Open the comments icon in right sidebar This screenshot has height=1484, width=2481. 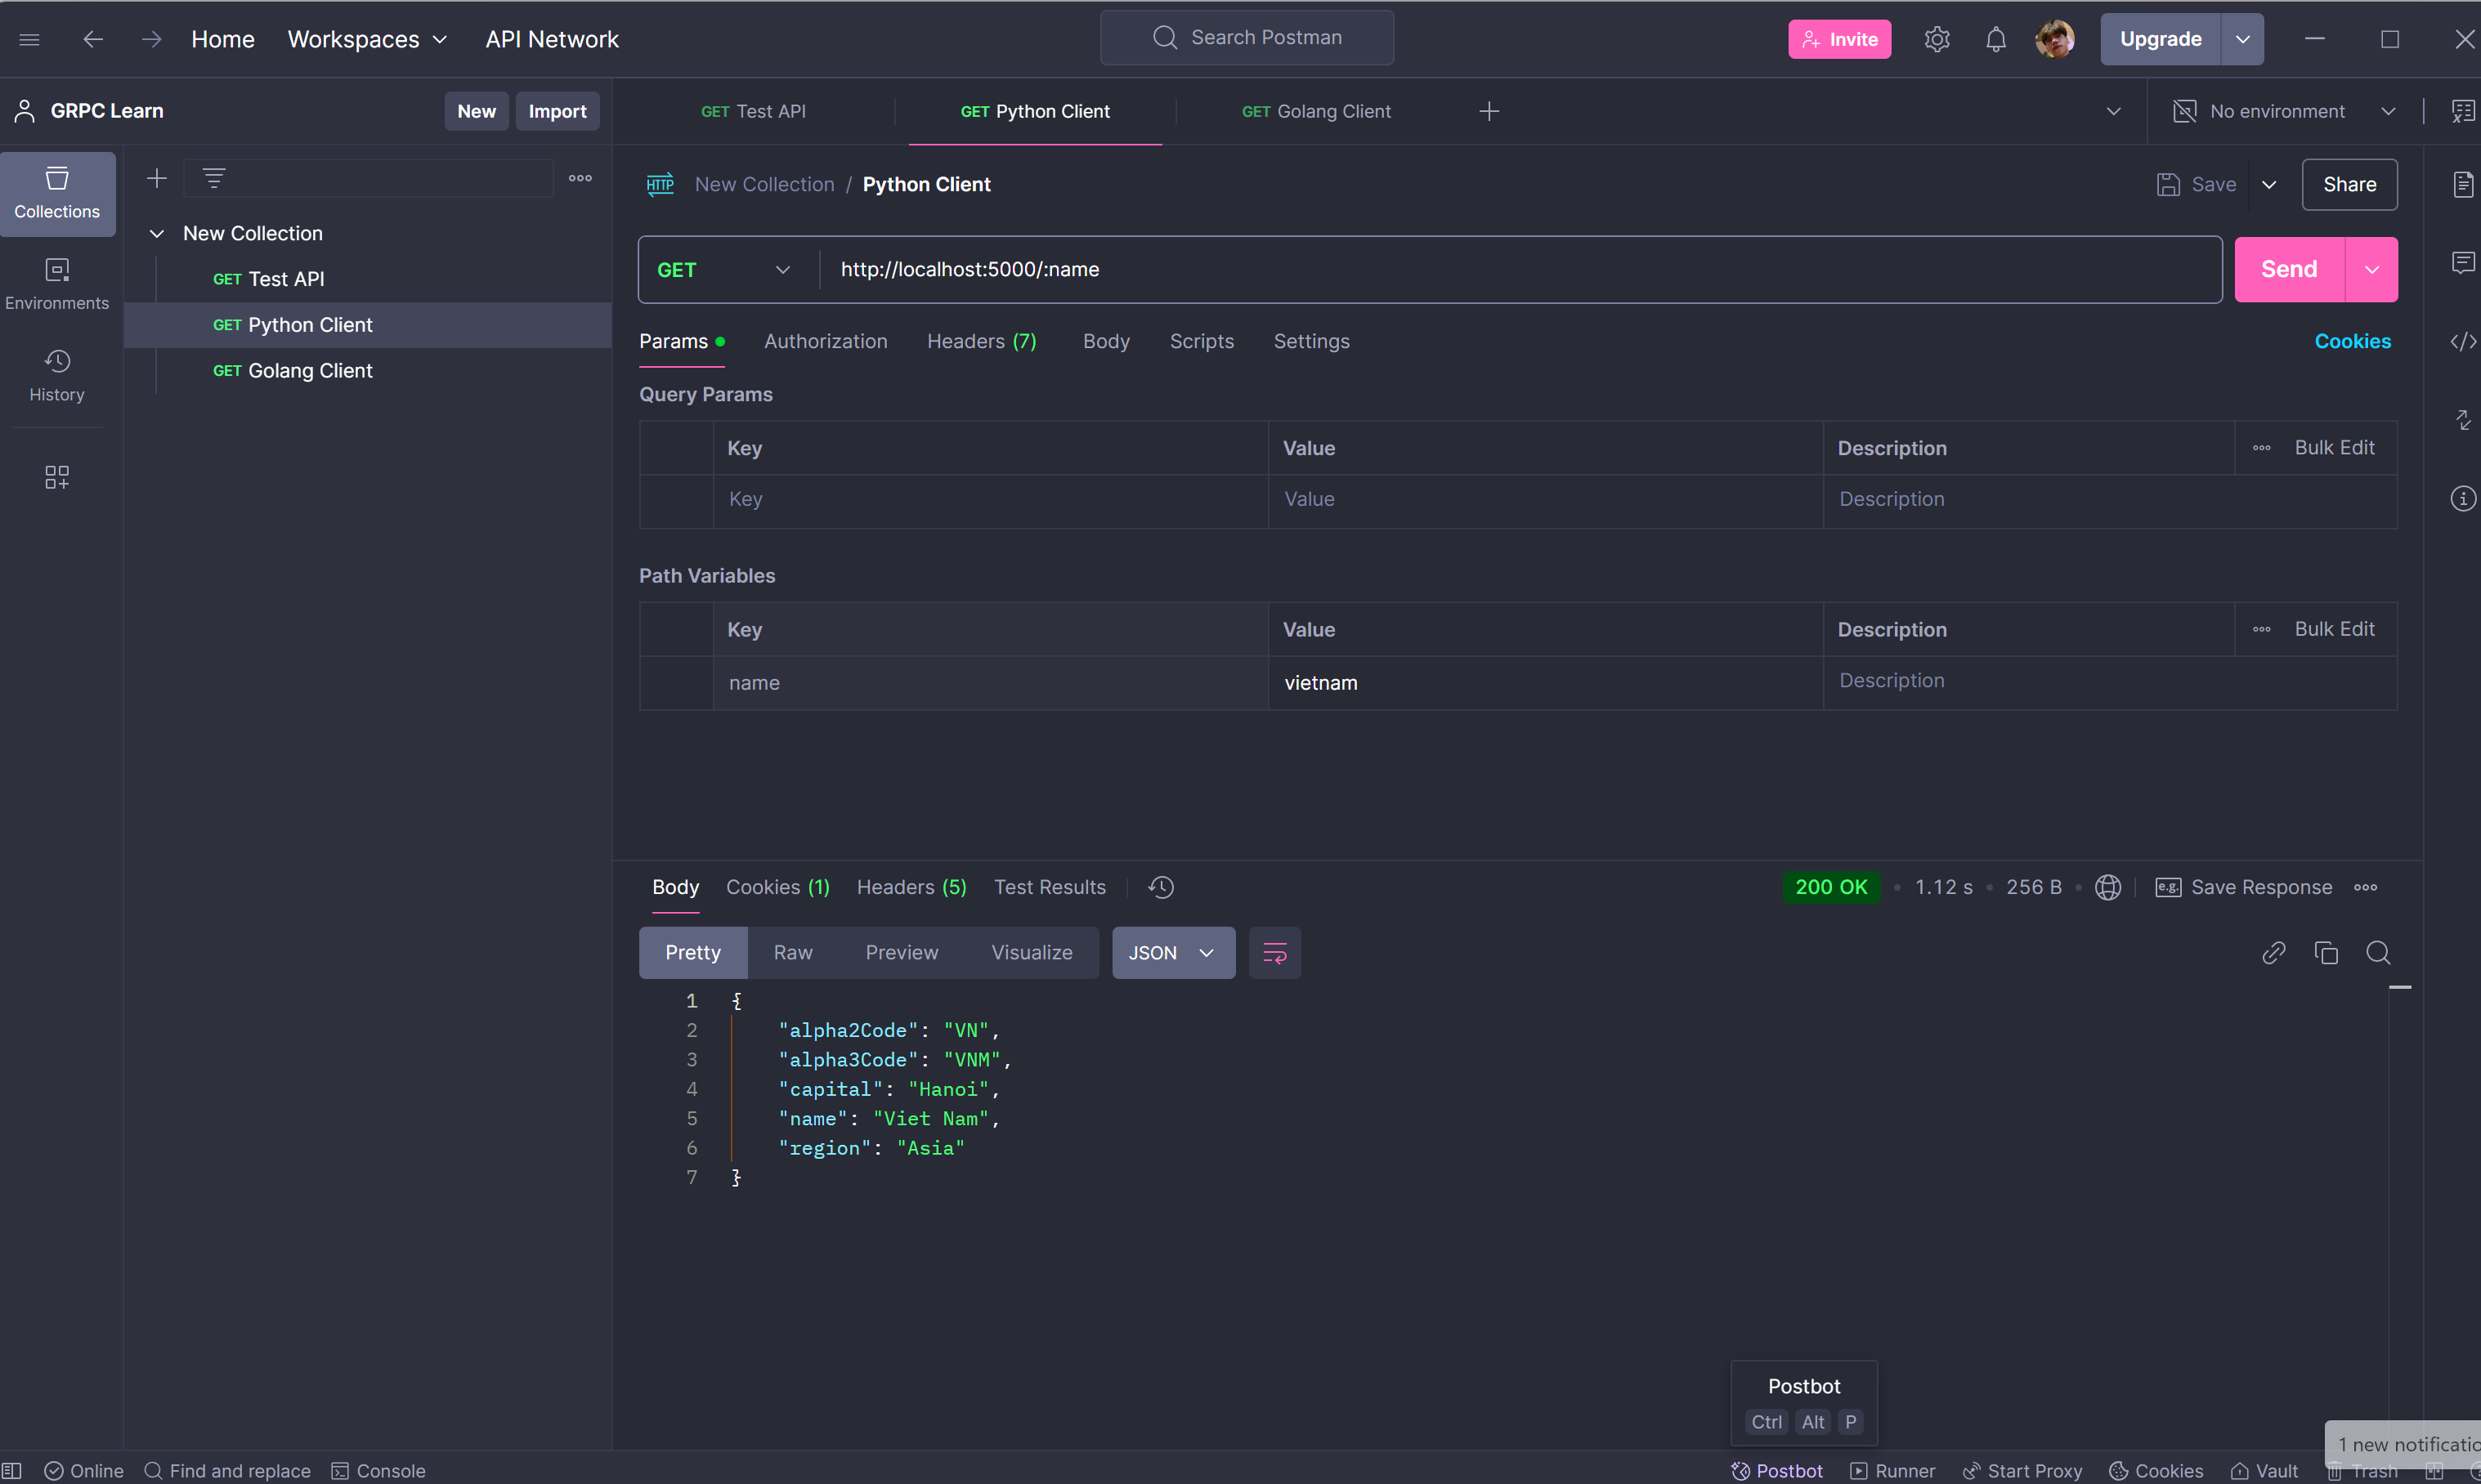pyautogui.click(x=2463, y=262)
